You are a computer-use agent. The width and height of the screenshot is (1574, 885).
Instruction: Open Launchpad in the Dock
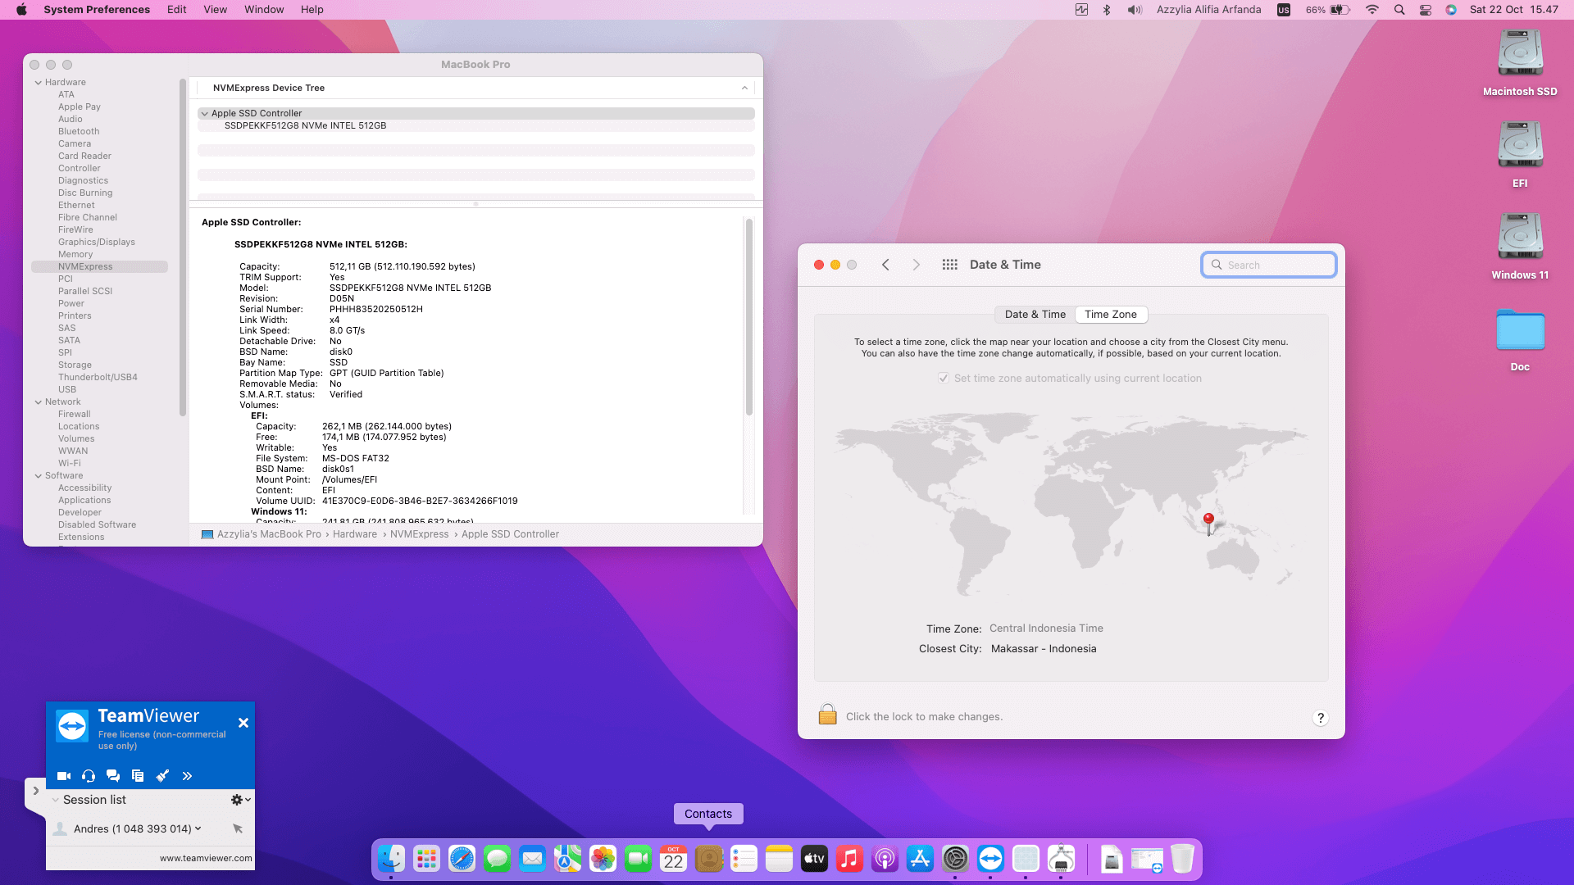[x=426, y=859]
